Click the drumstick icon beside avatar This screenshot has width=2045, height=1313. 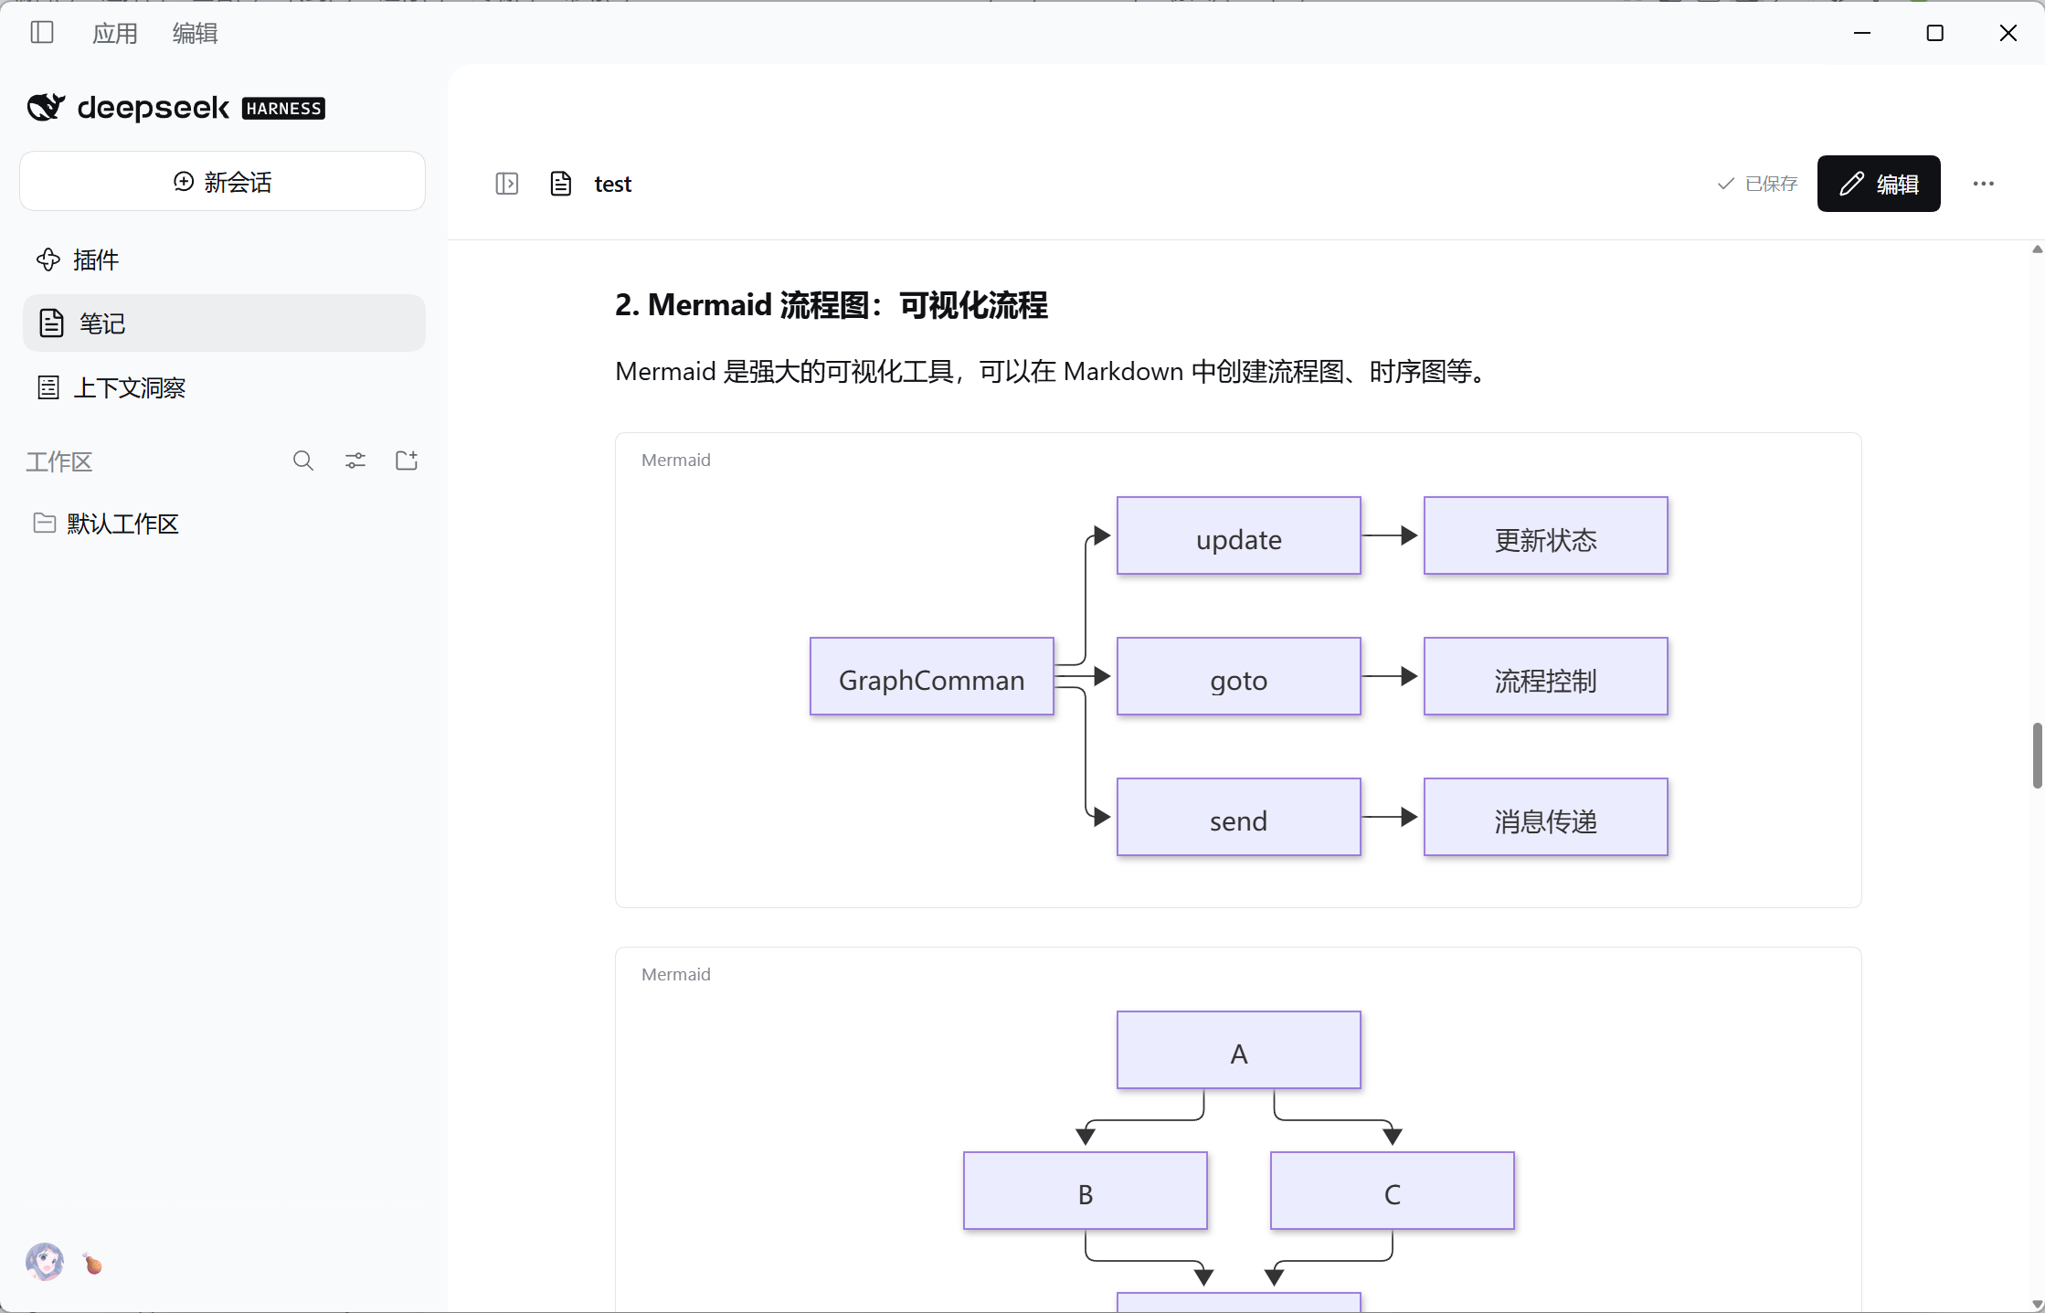tap(92, 1264)
